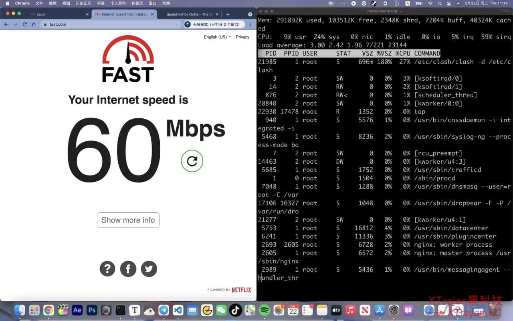The height and width of the screenshot is (321, 513).
Task: Launch Photoshop from the dock
Action: coord(92,310)
